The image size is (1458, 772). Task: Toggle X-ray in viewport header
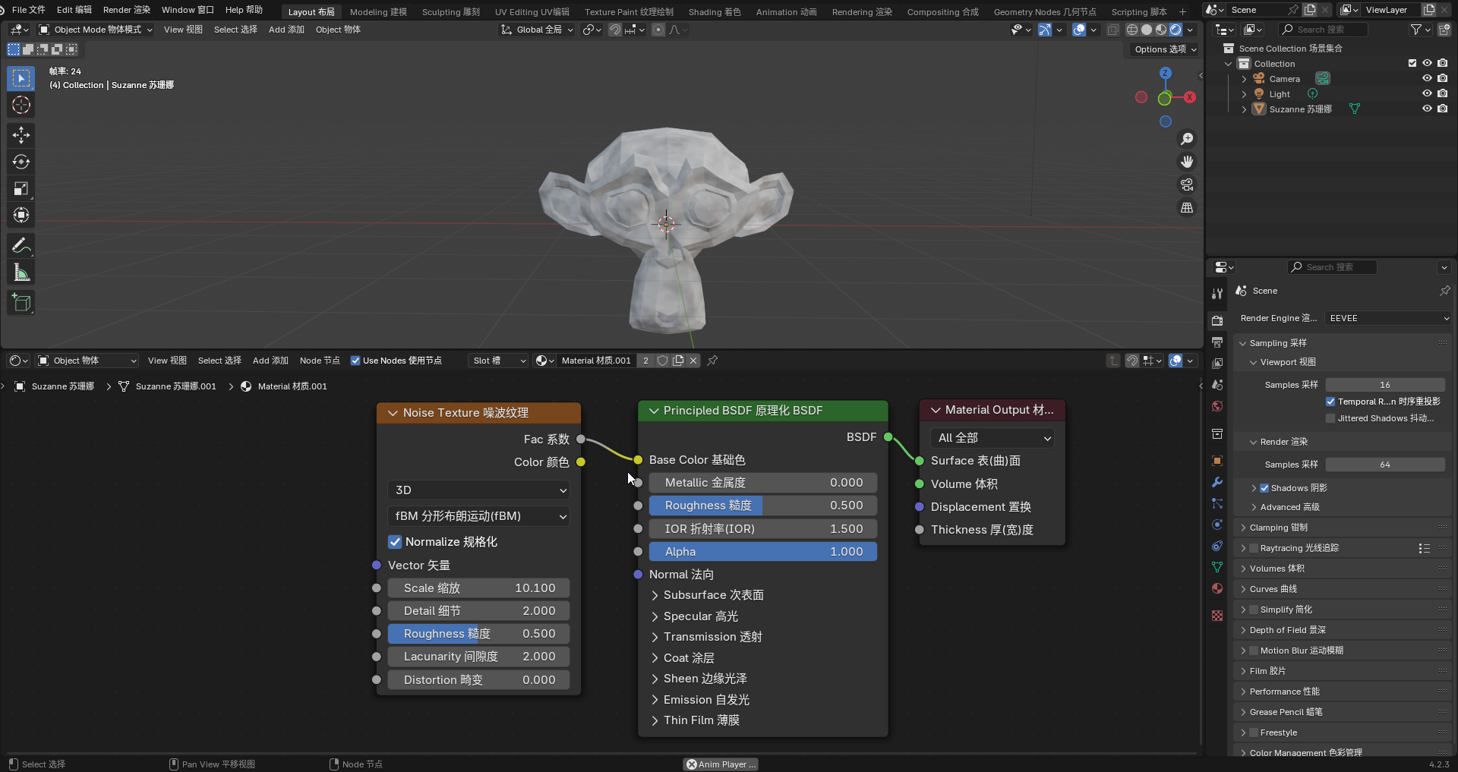tap(1112, 30)
